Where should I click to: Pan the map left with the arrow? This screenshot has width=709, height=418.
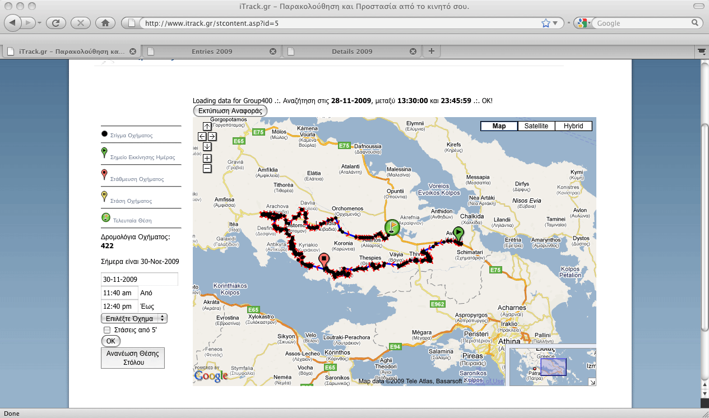tap(202, 136)
